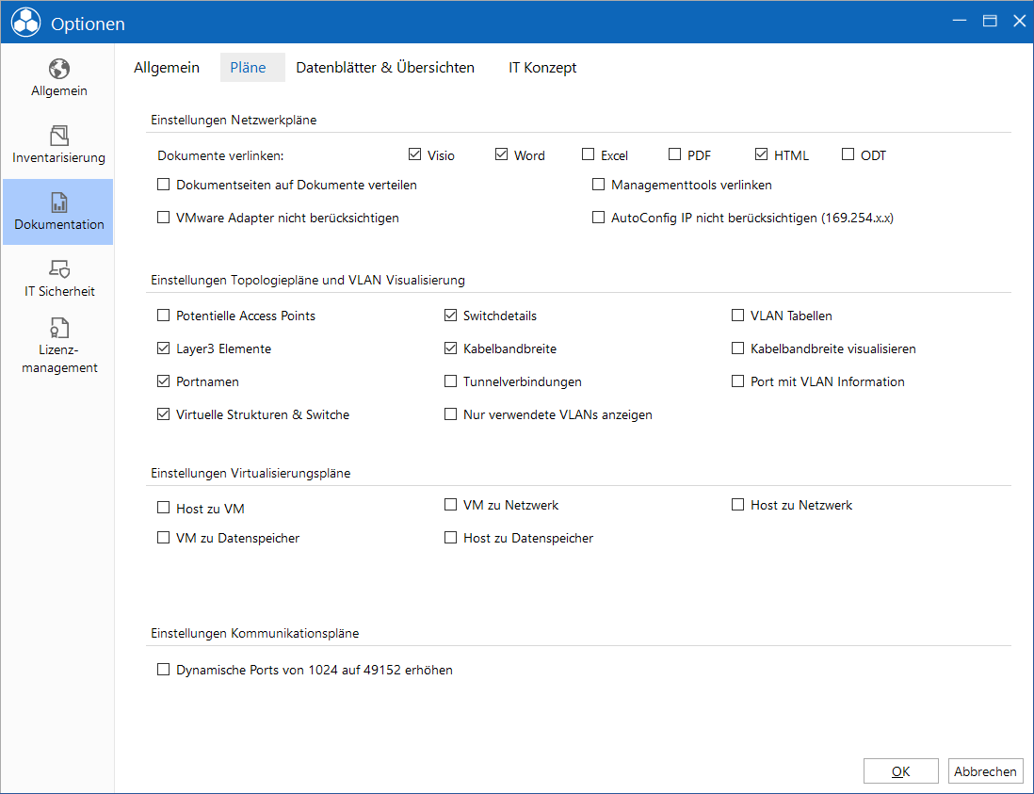This screenshot has width=1034, height=794.
Task: Check Dynamische Ports von 1024 erhöhen
Action: (x=164, y=670)
